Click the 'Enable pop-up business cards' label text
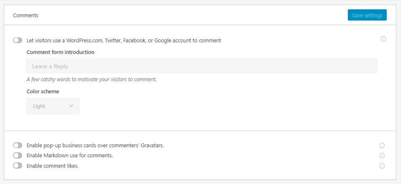Image resolution: width=401 pixels, height=184 pixels. (x=95, y=146)
